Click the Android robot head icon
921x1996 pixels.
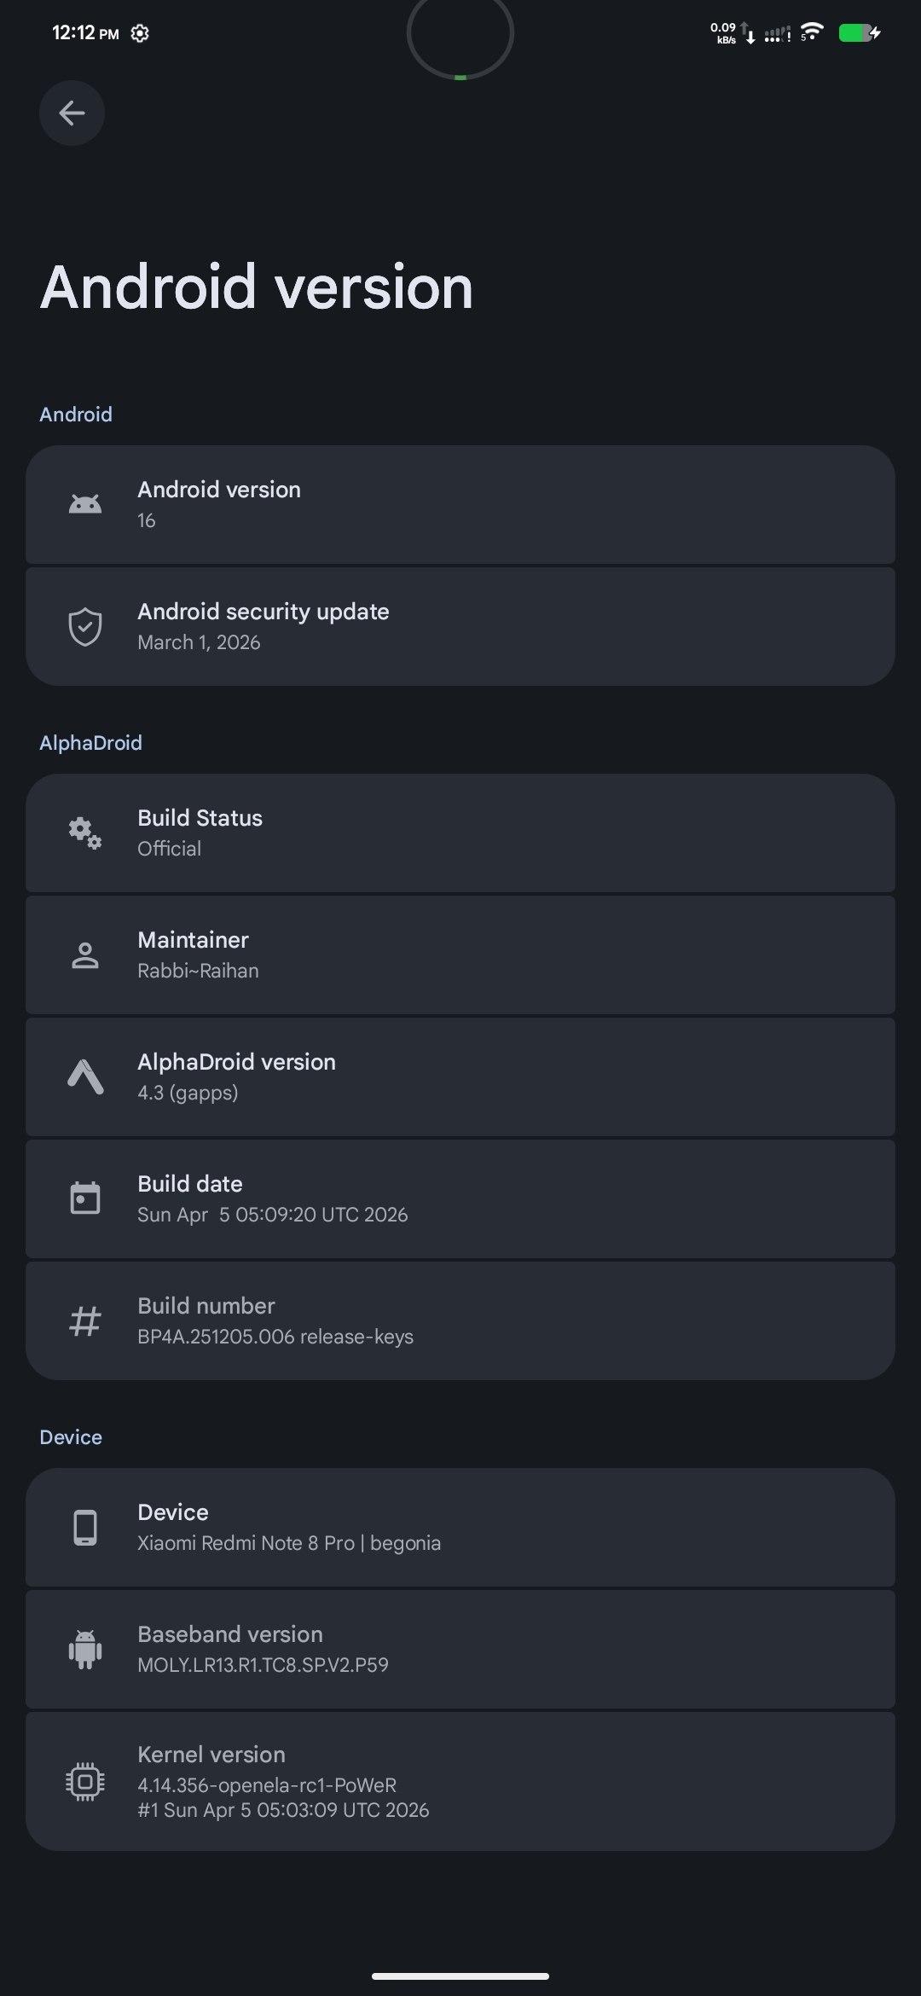point(85,504)
